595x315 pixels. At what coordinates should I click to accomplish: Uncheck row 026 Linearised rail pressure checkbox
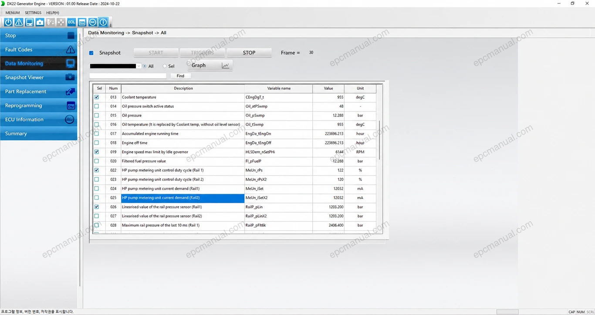point(97,207)
